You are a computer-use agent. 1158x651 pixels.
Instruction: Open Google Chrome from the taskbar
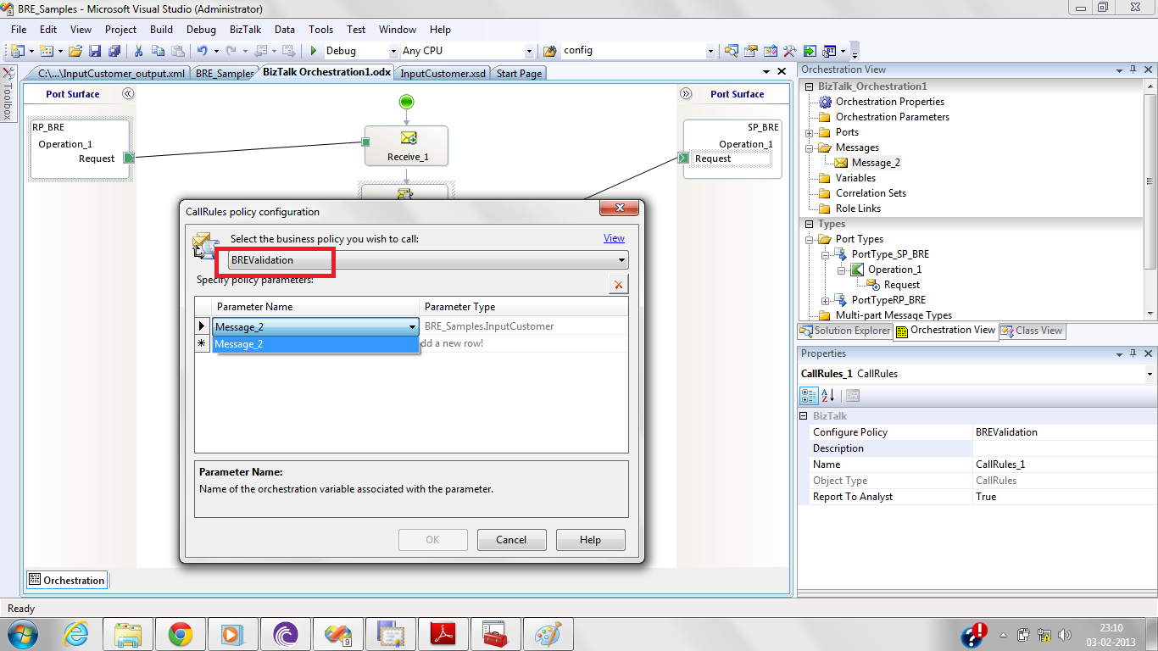point(180,633)
